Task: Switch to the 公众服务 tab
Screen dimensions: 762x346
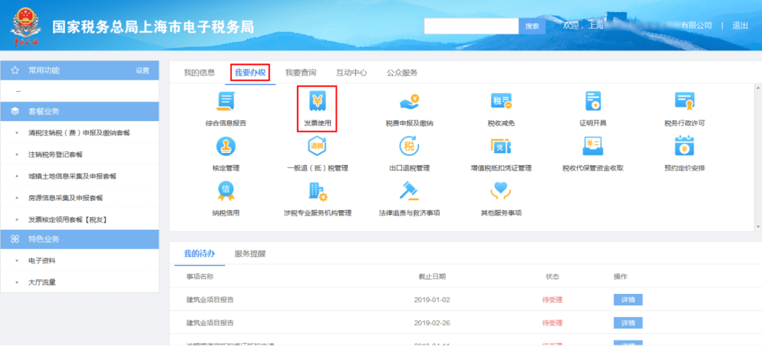Action: 402,73
